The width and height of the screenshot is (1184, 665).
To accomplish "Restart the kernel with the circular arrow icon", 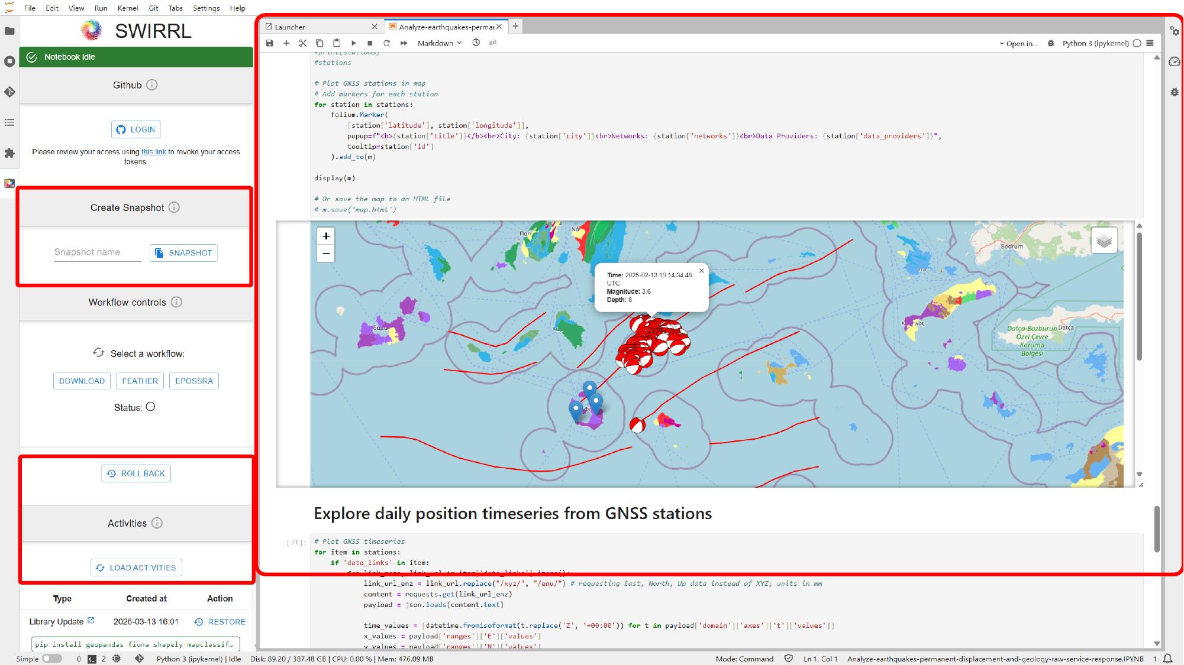I will pyautogui.click(x=386, y=43).
